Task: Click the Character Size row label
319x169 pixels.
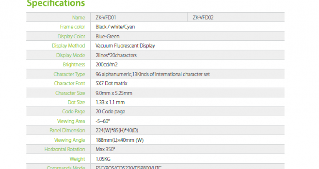Action: pyautogui.click(x=70, y=93)
